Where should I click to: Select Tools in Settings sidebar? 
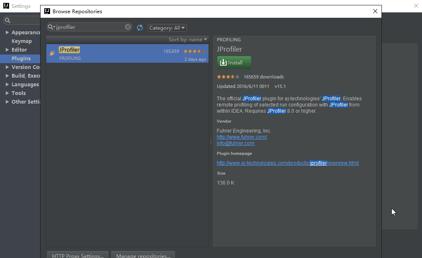click(x=19, y=93)
